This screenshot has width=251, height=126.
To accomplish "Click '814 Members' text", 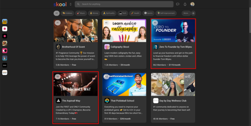I will pos(111,119).
